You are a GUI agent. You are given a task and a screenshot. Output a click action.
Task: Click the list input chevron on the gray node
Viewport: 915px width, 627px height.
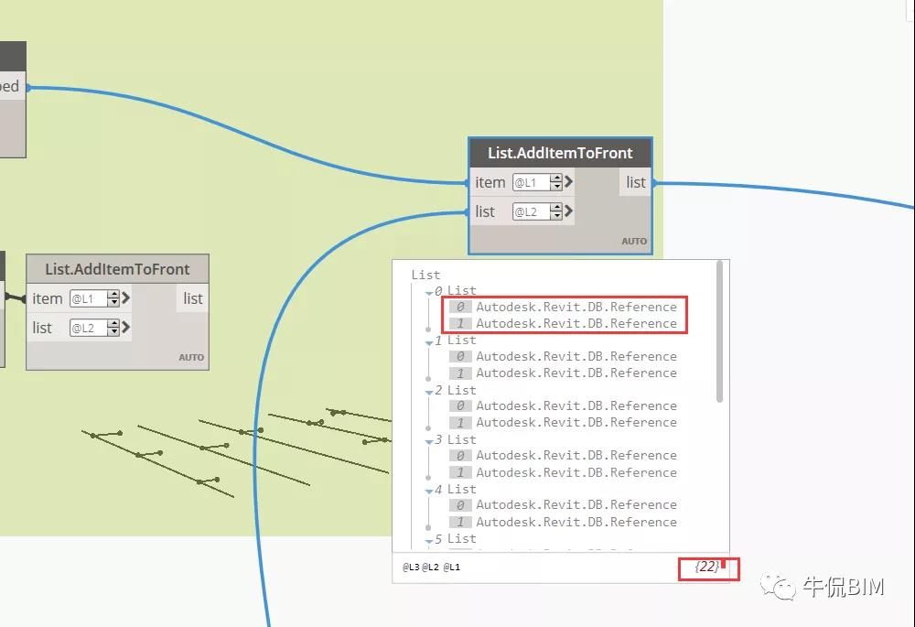[x=125, y=328]
